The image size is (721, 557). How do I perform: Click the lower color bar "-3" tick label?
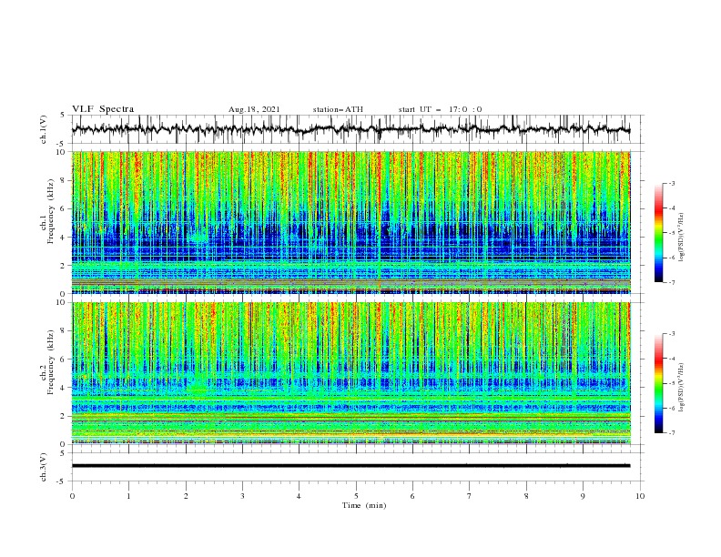[672, 334]
